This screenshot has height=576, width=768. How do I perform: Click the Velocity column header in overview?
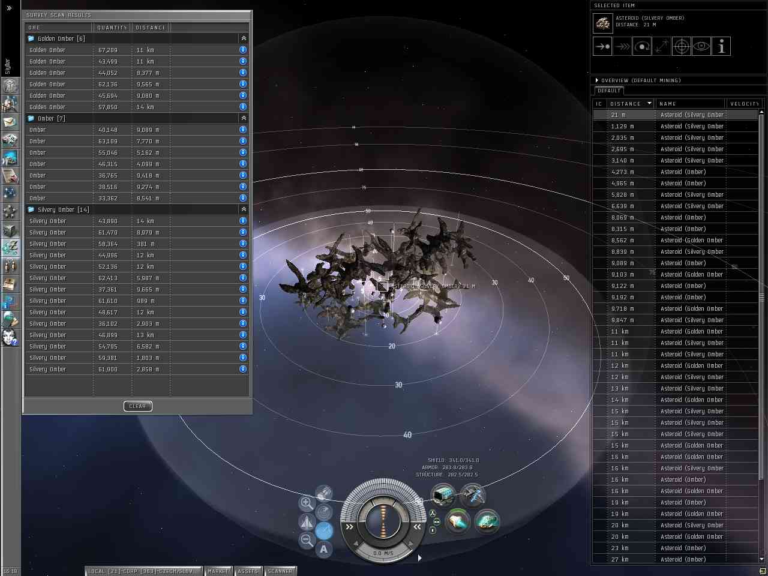(x=744, y=104)
